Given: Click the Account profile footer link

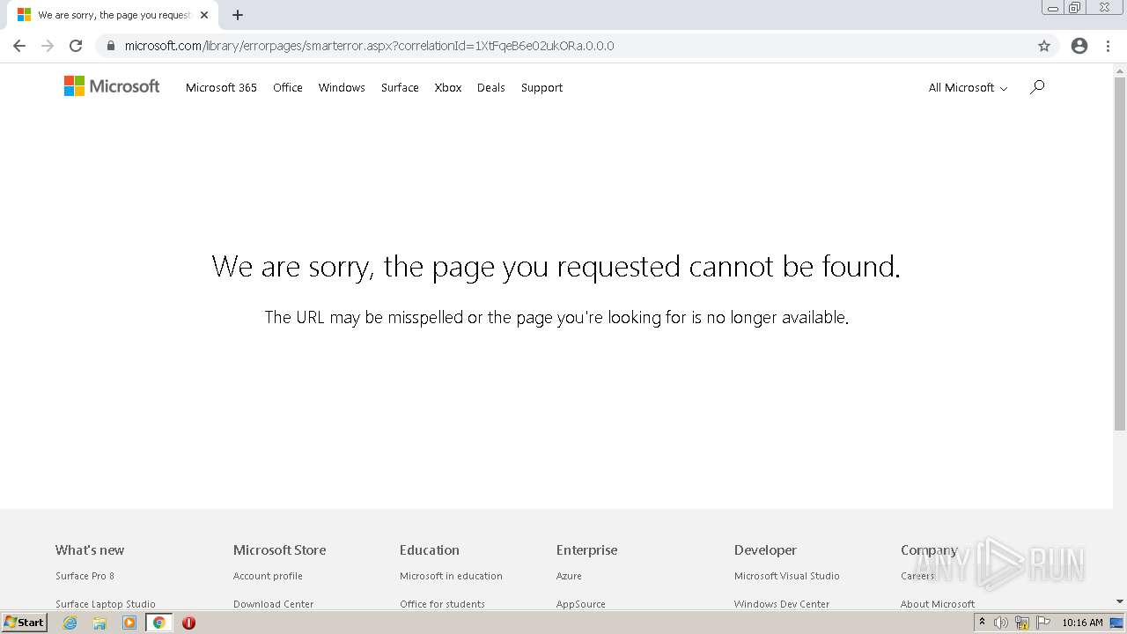Looking at the screenshot, I should (268, 576).
